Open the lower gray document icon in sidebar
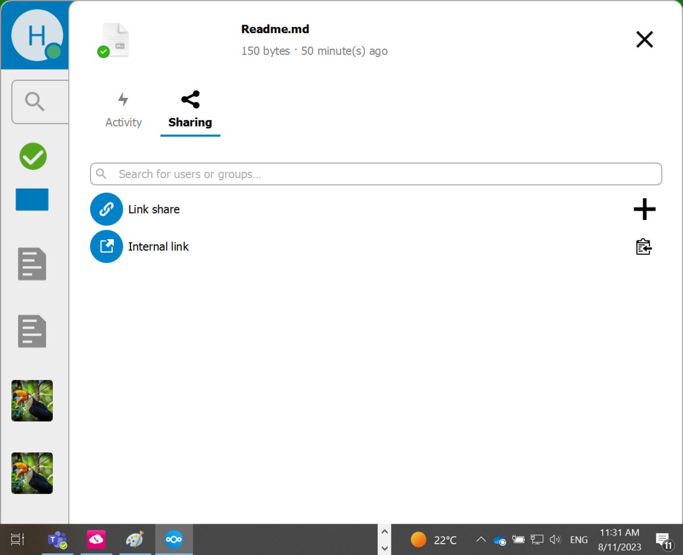 [x=32, y=331]
